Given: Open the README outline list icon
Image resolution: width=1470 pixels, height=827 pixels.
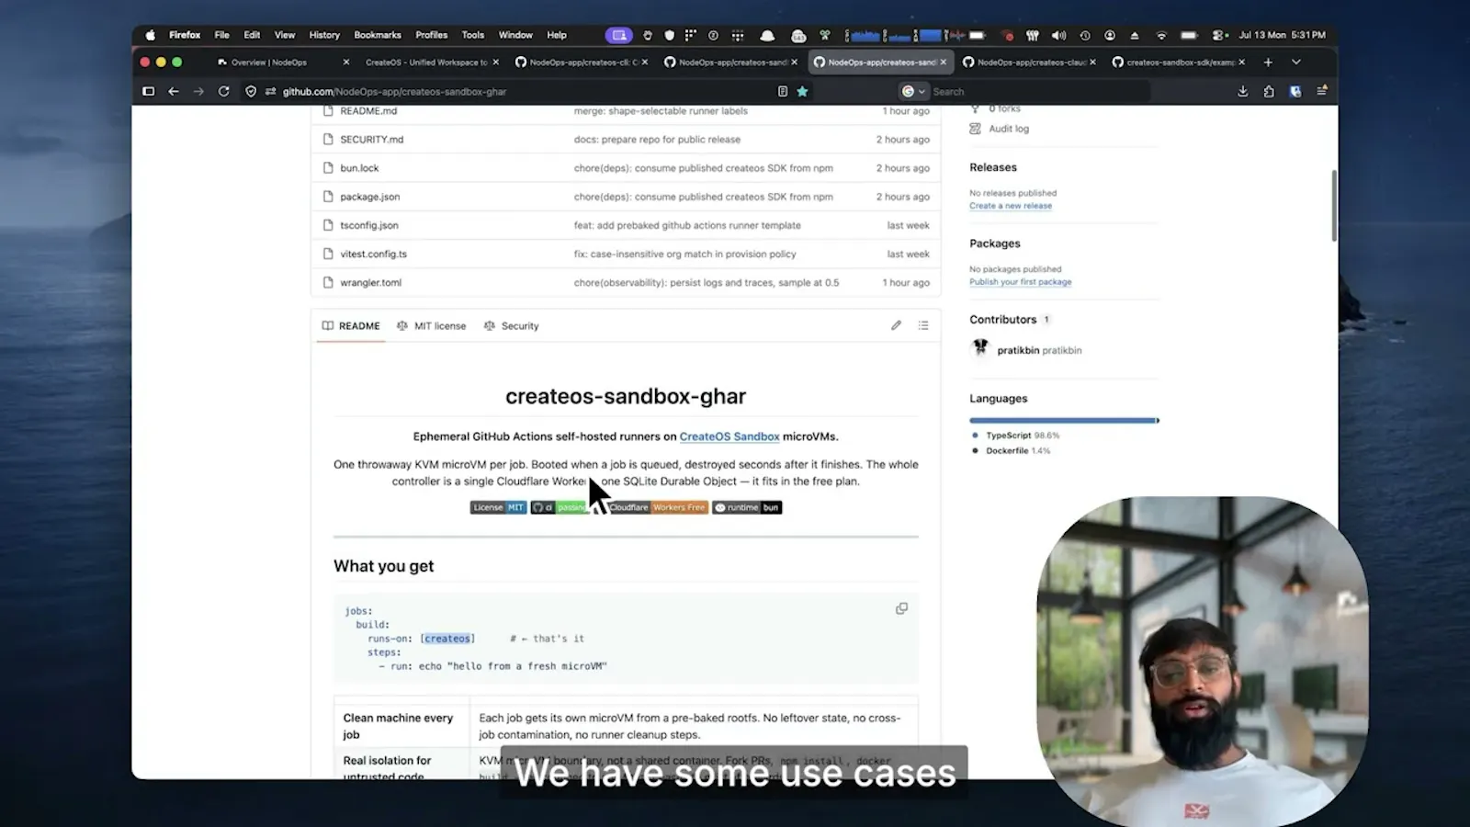Looking at the screenshot, I should click(x=923, y=325).
